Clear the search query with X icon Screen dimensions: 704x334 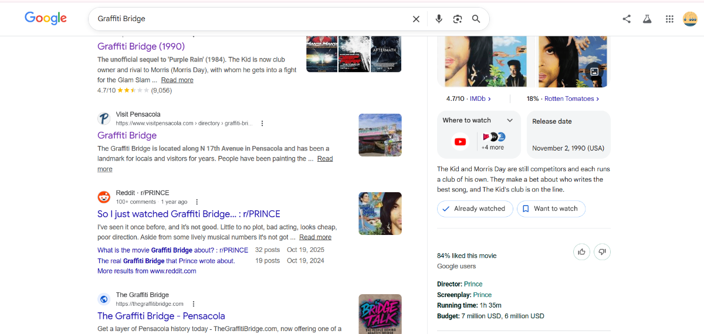pyautogui.click(x=416, y=19)
